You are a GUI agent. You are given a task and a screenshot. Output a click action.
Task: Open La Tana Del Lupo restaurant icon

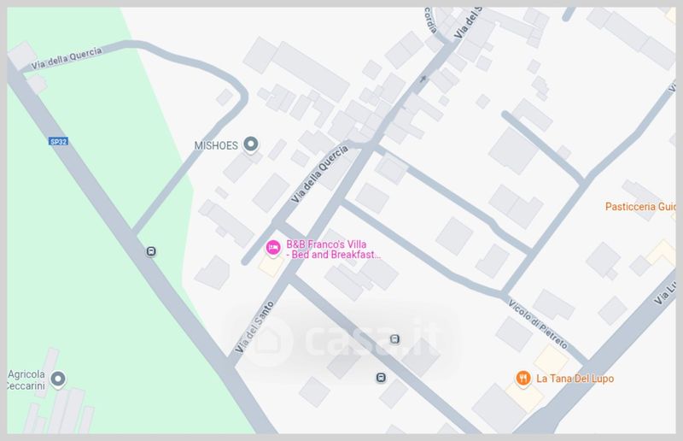coord(523,379)
